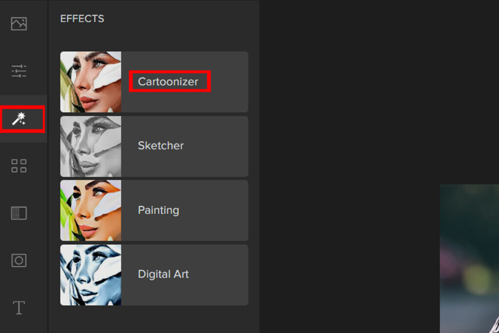Click the Painting effect thumbnail
The image size is (499, 333).
coord(91,211)
